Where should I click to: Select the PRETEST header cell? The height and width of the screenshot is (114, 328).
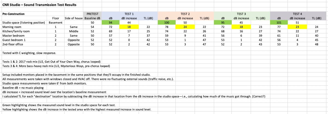click(x=92, y=13)
